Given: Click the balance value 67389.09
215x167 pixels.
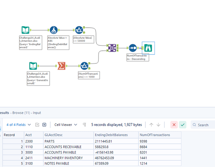Looking at the screenshot, I should coord(116,163).
